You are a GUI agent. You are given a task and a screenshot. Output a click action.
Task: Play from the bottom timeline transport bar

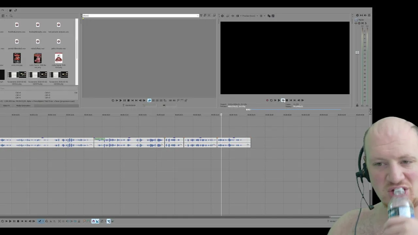click(x=10, y=221)
